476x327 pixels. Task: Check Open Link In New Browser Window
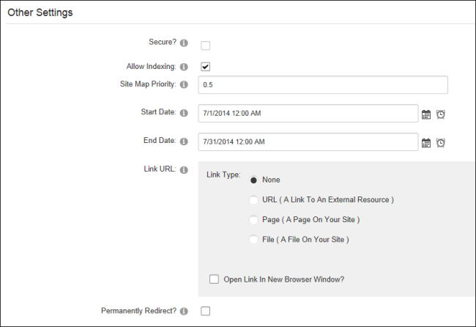click(x=214, y=279)
